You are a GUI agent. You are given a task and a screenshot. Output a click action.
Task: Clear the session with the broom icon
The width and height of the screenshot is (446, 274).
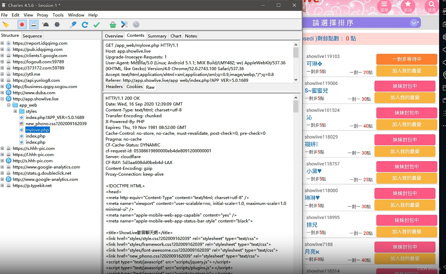[6, 24]
